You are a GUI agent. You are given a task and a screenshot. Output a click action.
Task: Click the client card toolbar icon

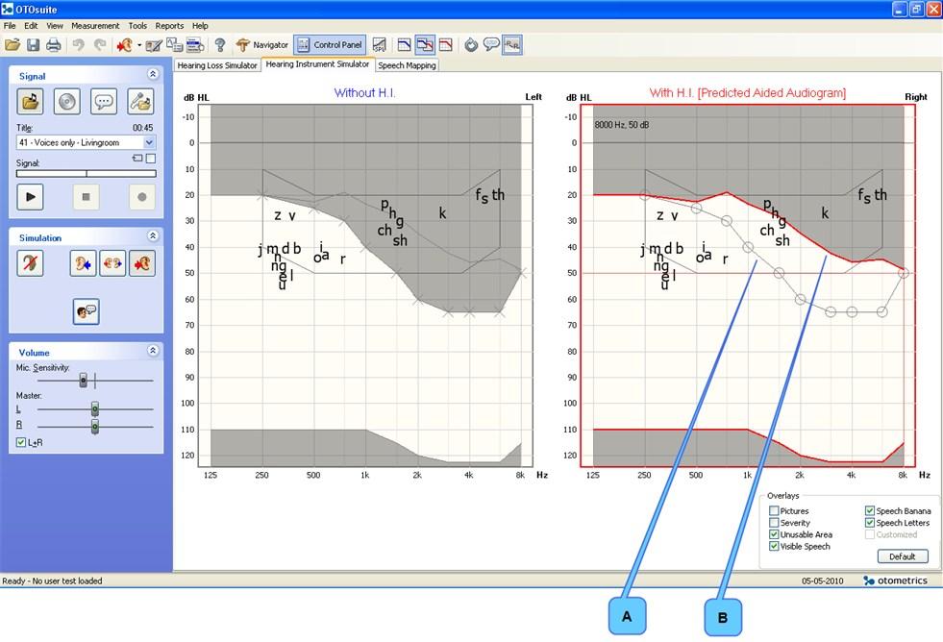pos(195,44)
